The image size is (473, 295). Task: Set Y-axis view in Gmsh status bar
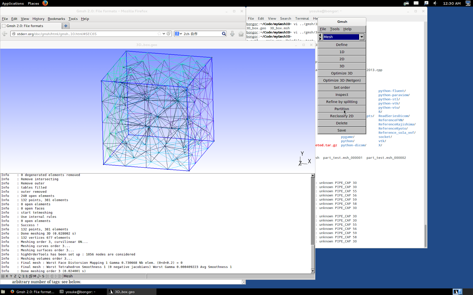coord(11,276)
